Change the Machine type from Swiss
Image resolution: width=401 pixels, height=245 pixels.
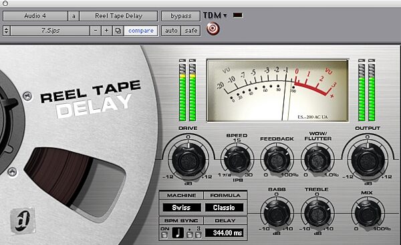coord(181,208)
